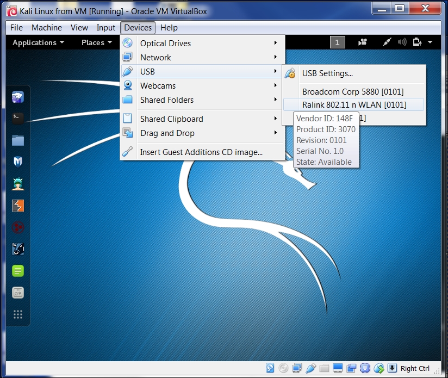Image resolution: width=448 pixels, height=378 pixels.
Task: Open Iceweasel browser from the top dock icon
Action: point(18,96)
